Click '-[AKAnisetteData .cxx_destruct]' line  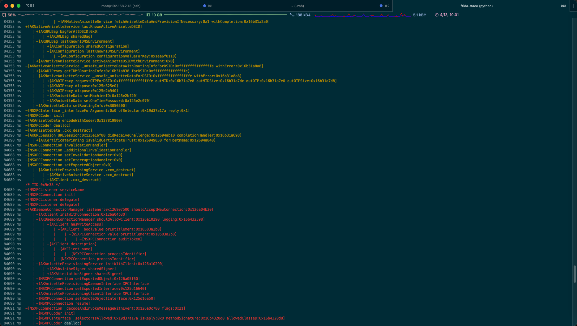pos(59,130)
